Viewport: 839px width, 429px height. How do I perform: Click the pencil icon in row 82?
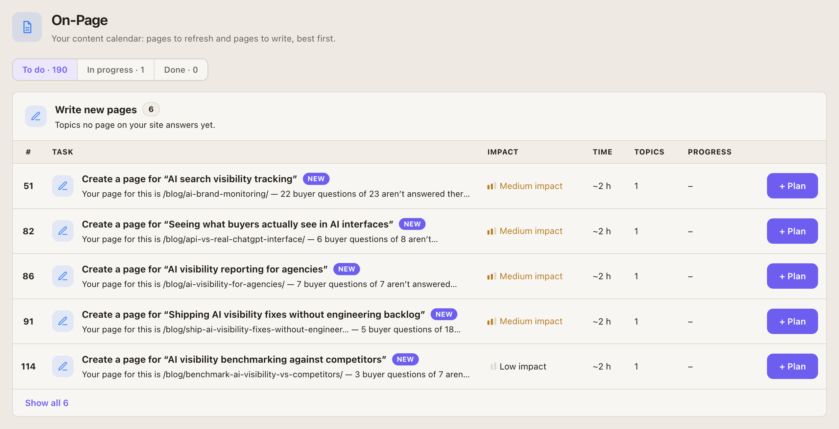coord(63,231)
